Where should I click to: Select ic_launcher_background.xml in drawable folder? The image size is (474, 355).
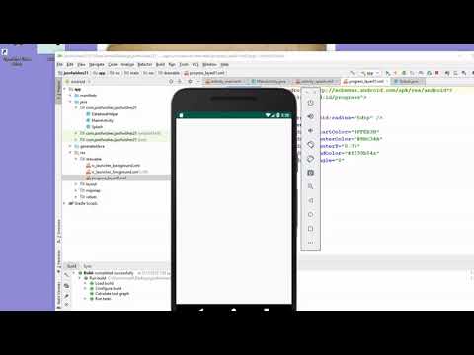[x=113, y=166]
